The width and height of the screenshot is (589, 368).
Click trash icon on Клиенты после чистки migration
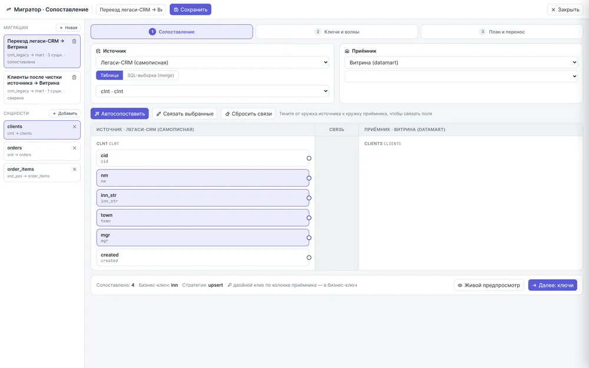pos(74,77)
